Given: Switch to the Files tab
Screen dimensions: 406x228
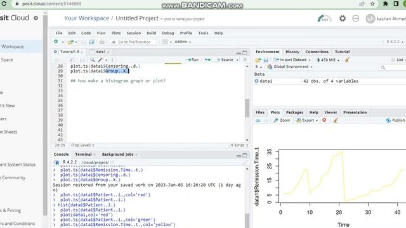Looking at the screenshot, I should (260, 112).
